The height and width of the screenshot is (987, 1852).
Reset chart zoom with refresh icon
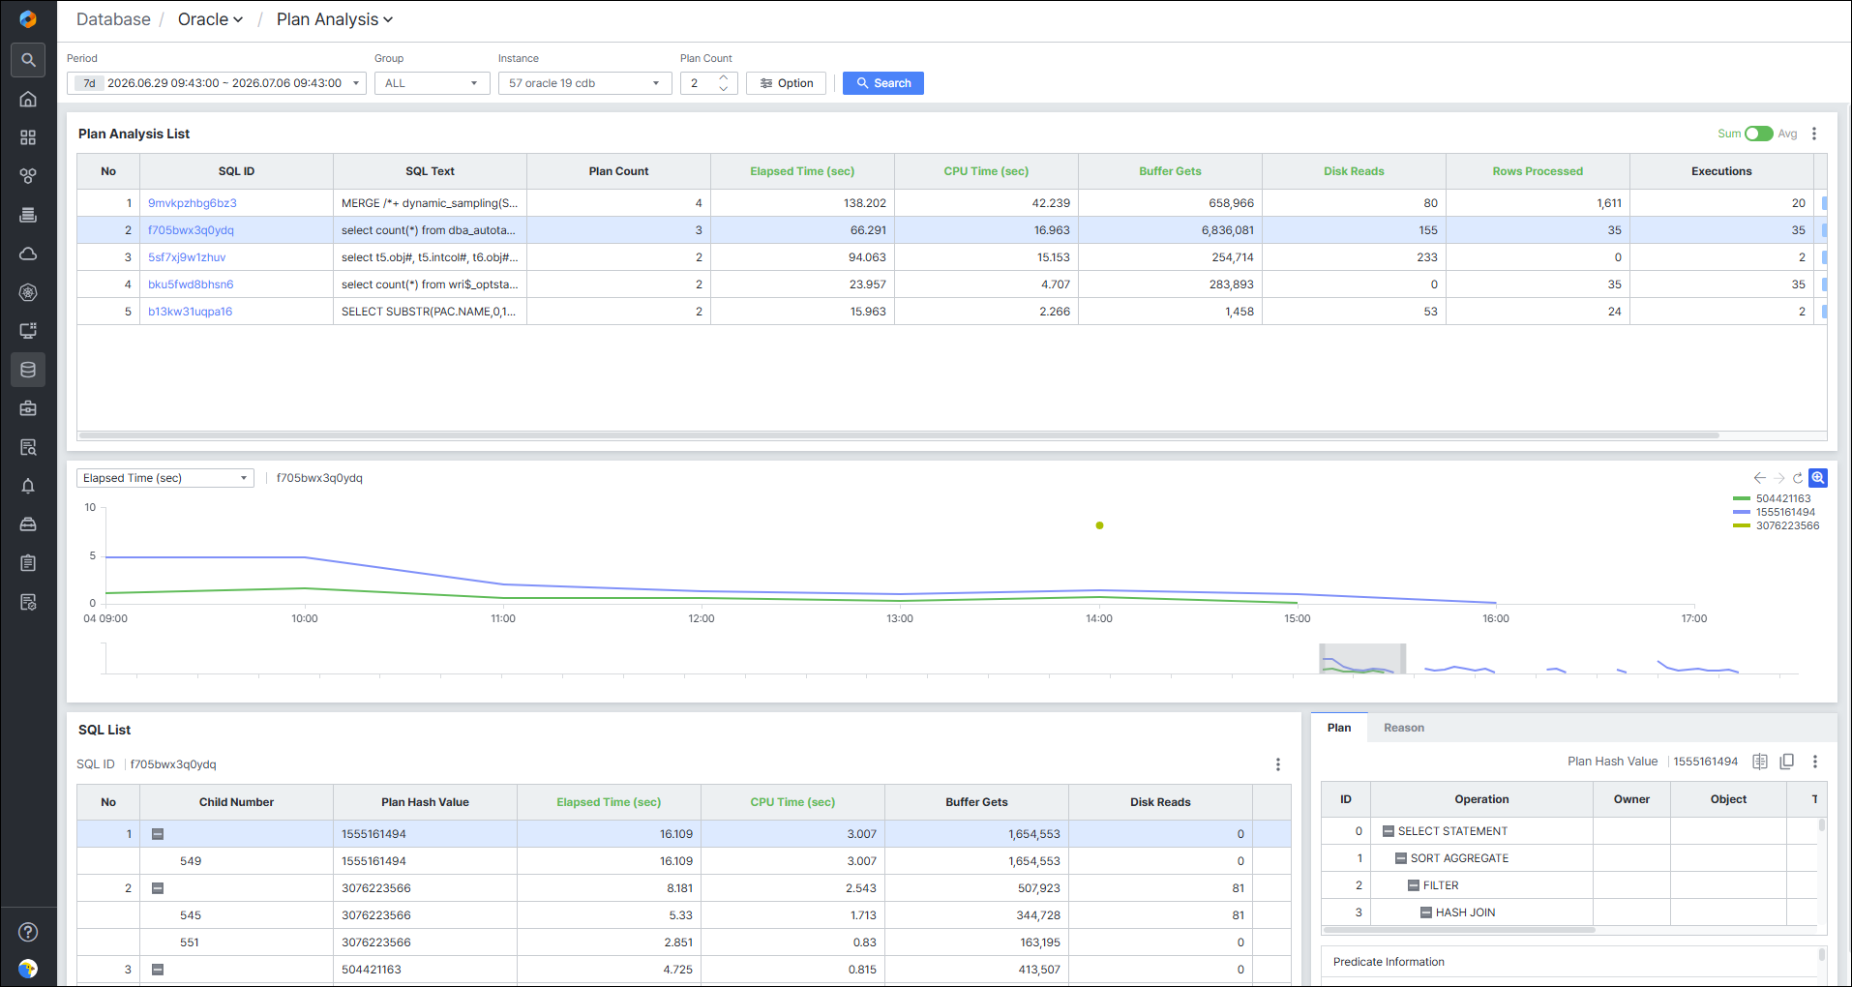1798,478
